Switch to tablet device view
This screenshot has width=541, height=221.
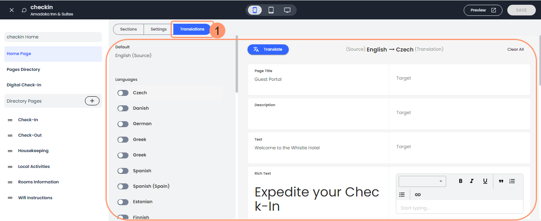(x=271, y=10)
